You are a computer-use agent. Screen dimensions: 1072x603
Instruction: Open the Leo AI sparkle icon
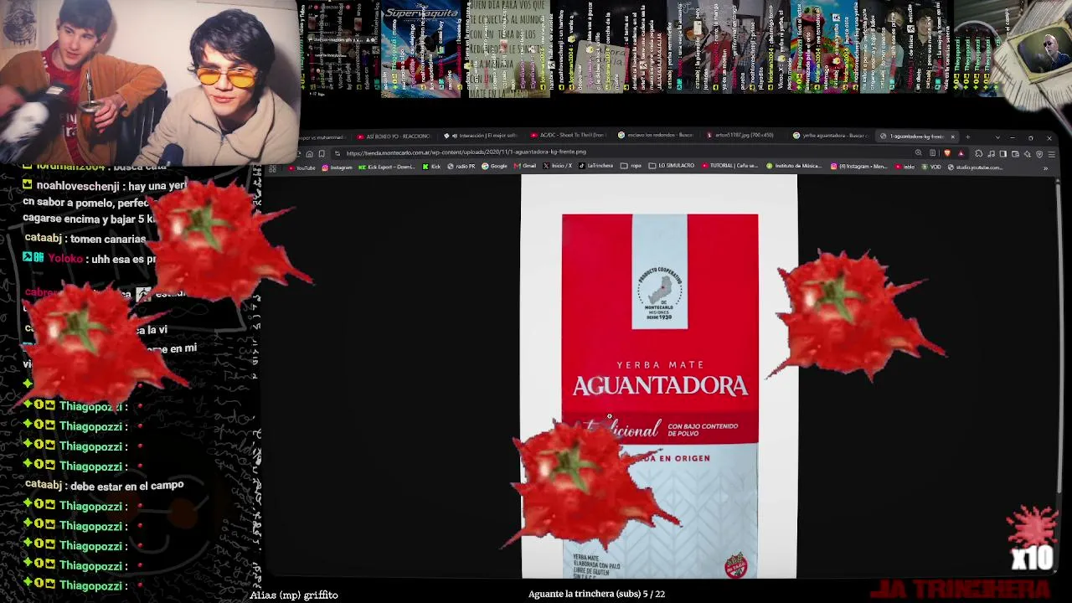[x=1028, y=153]
